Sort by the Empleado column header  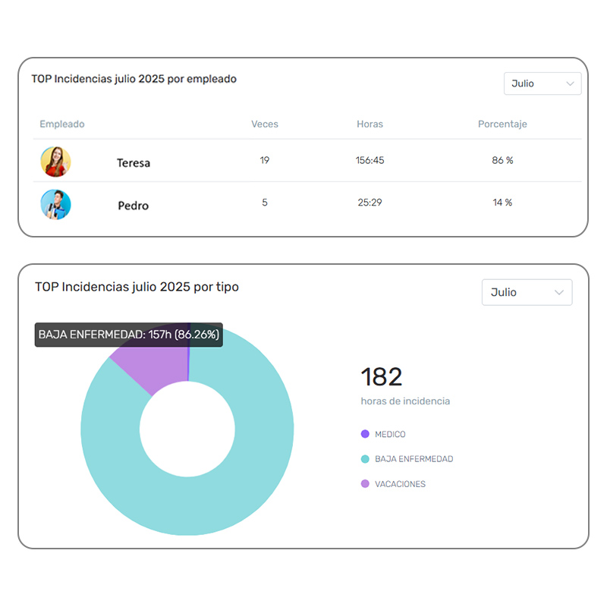point(62,124)
